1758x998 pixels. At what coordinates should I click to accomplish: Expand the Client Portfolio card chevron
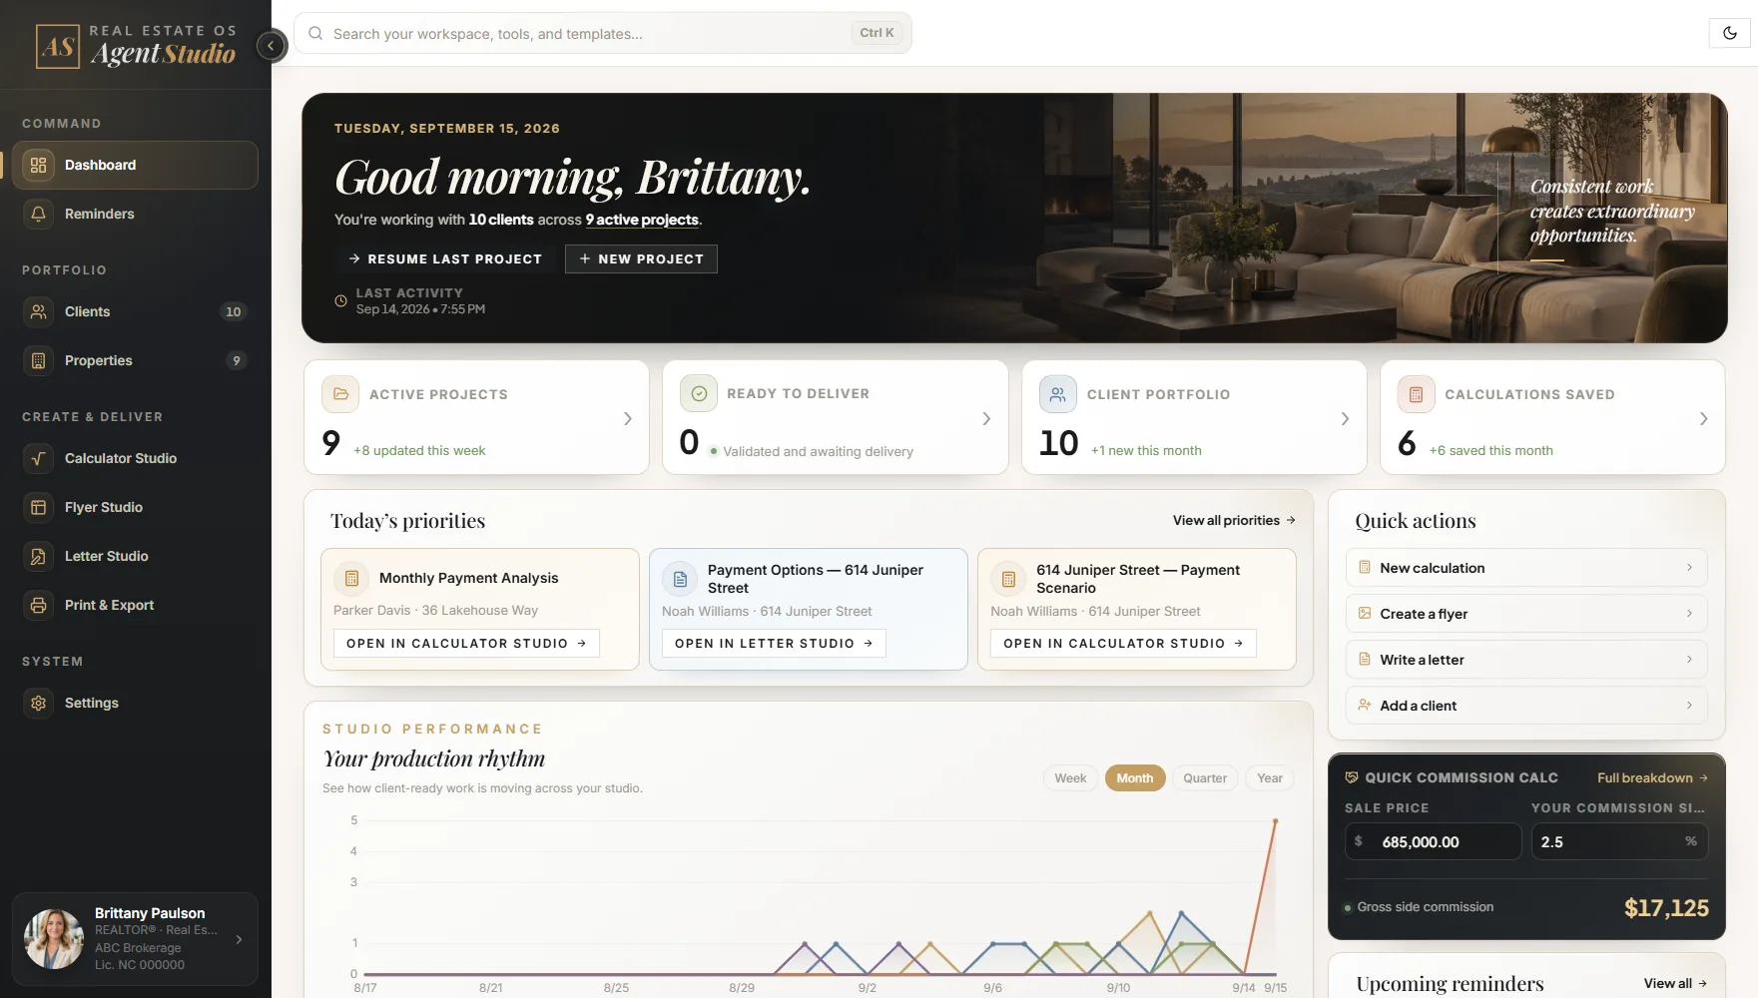(1345, 418)
